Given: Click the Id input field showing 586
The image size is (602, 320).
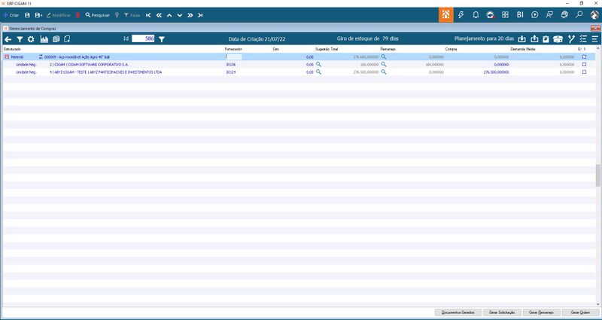Looking at the screenshot, I should click(143, 38).
